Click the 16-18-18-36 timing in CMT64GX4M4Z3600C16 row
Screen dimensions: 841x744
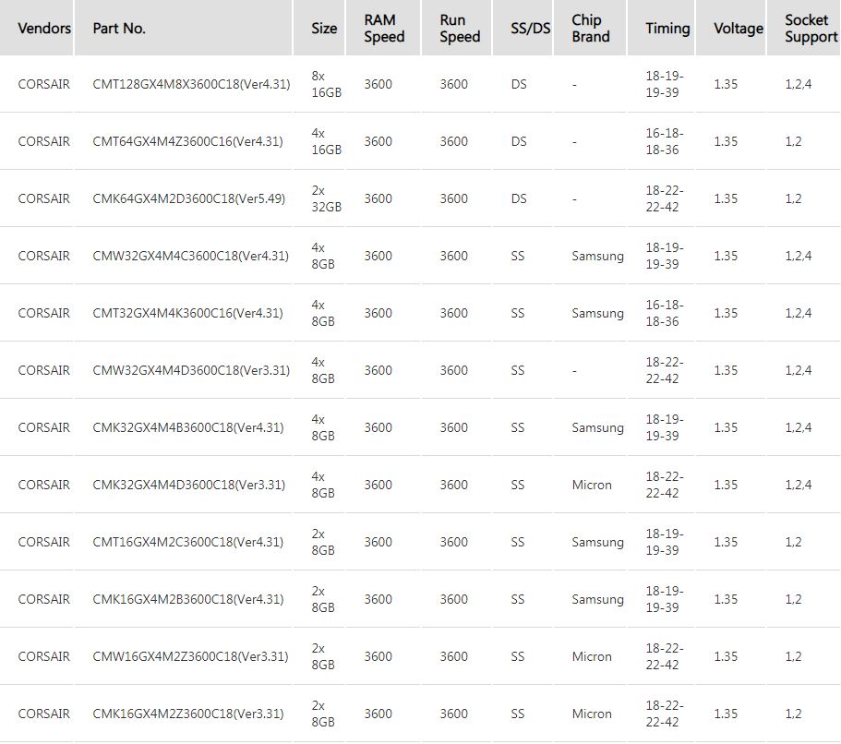click(x=664, y=141)
